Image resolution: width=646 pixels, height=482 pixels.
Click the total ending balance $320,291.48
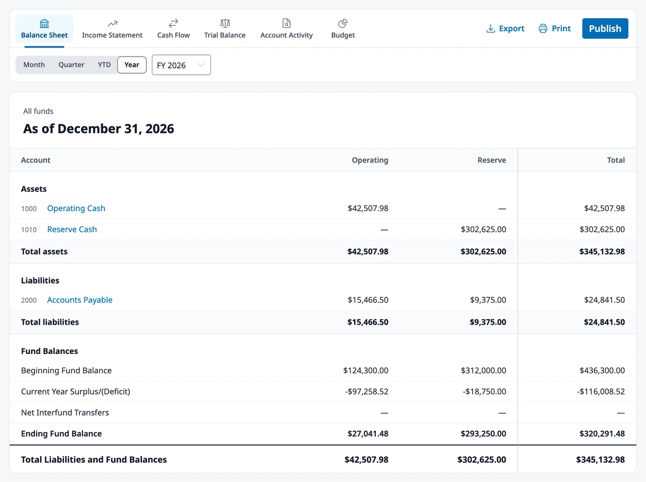coord(602,434)
